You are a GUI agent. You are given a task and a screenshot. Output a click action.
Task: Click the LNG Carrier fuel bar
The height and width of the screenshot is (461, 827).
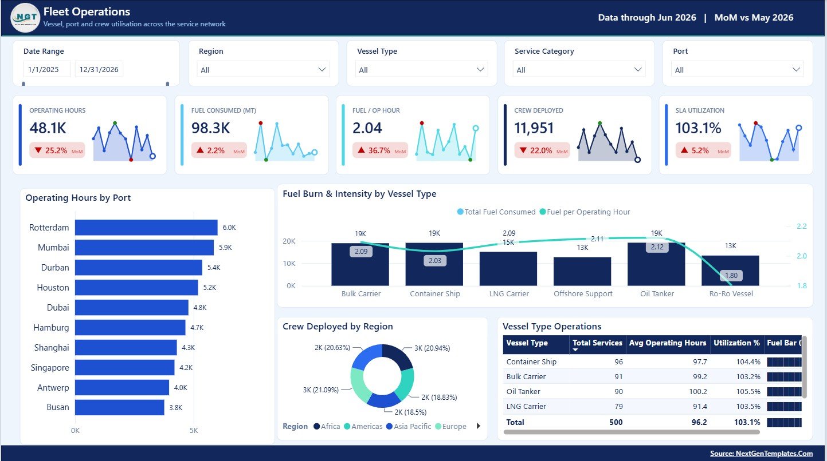(508, 269)
